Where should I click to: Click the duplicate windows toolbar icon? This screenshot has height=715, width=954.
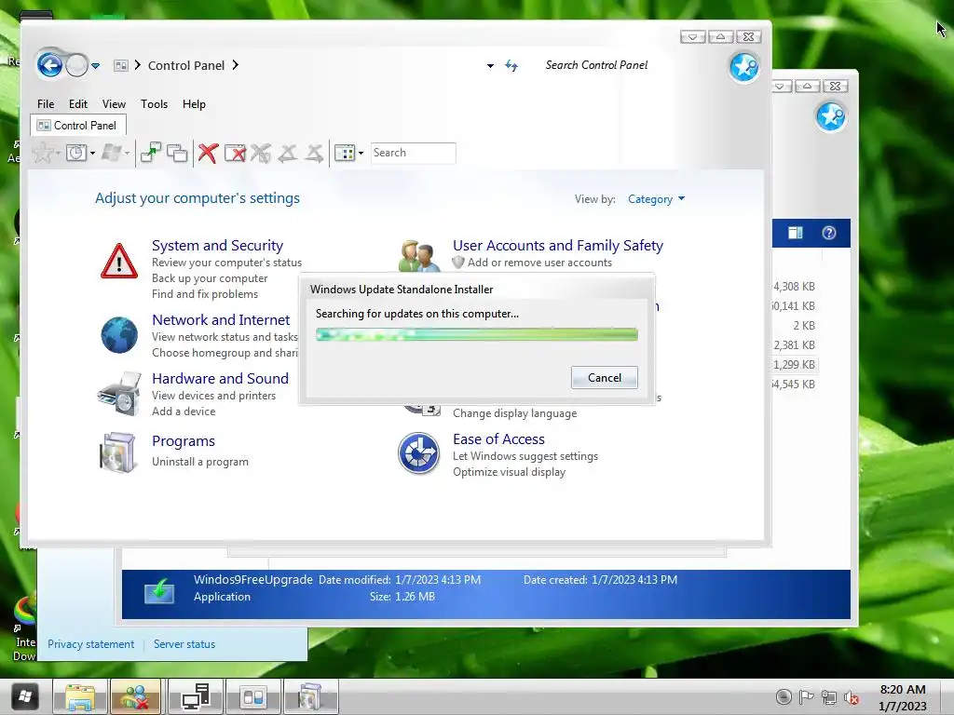pyautogui.click(x=177, y=153)
